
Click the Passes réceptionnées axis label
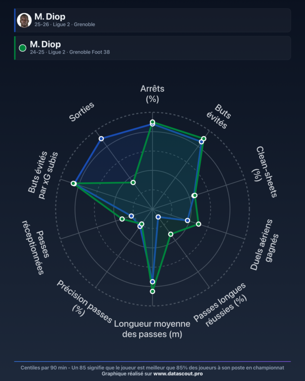pos(36,247)
